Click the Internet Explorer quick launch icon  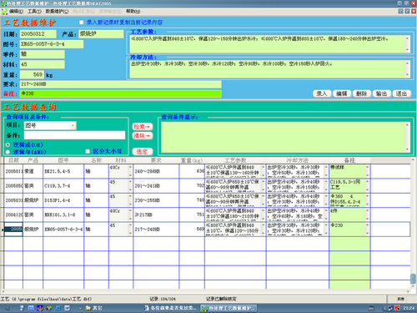(x=58, y=308)
